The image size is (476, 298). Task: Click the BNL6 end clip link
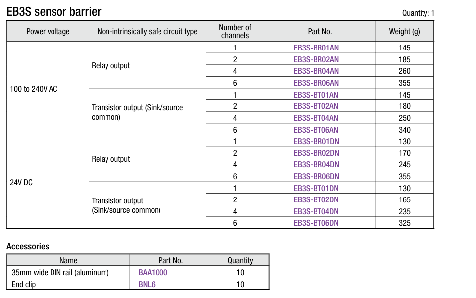(x=147, y=284)
